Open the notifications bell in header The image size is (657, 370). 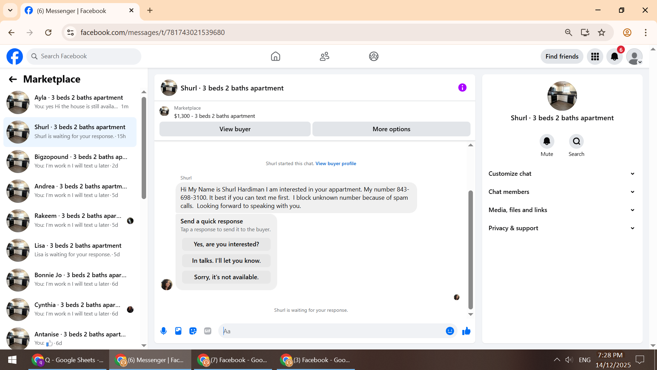(x=615, y=57)
